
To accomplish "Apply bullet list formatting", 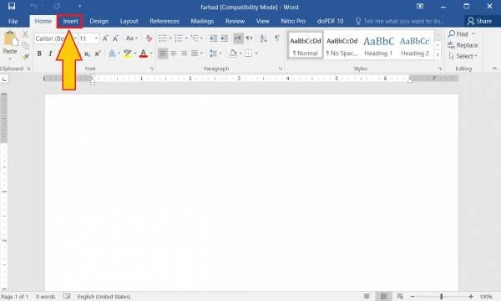I will [x=163, y=38].
